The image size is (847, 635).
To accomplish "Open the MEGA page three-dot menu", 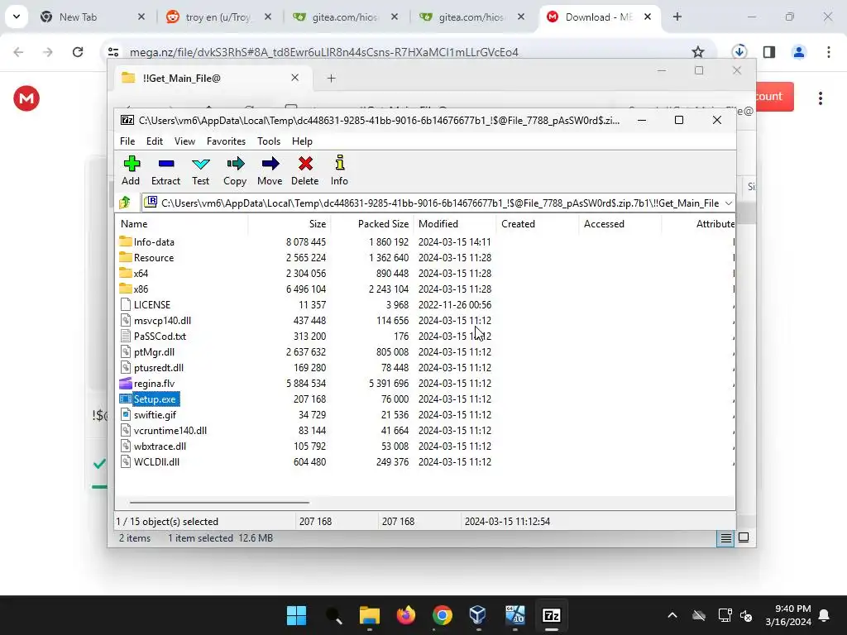I will point(821,98).
